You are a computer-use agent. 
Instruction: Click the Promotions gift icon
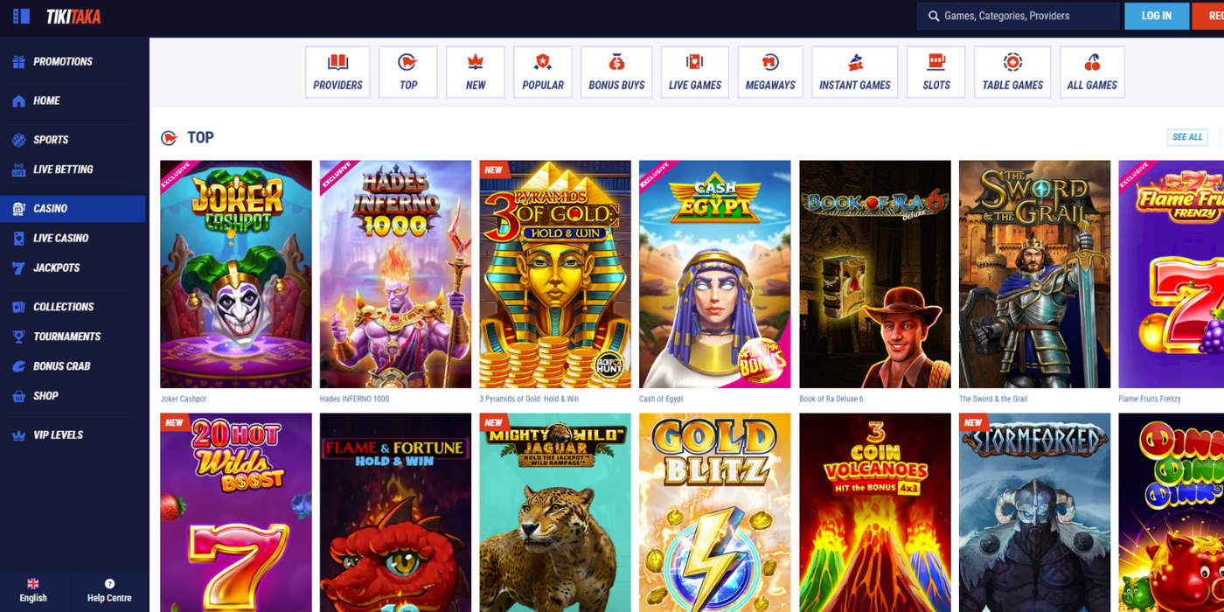pyautogui.click(x=18, y=62)
